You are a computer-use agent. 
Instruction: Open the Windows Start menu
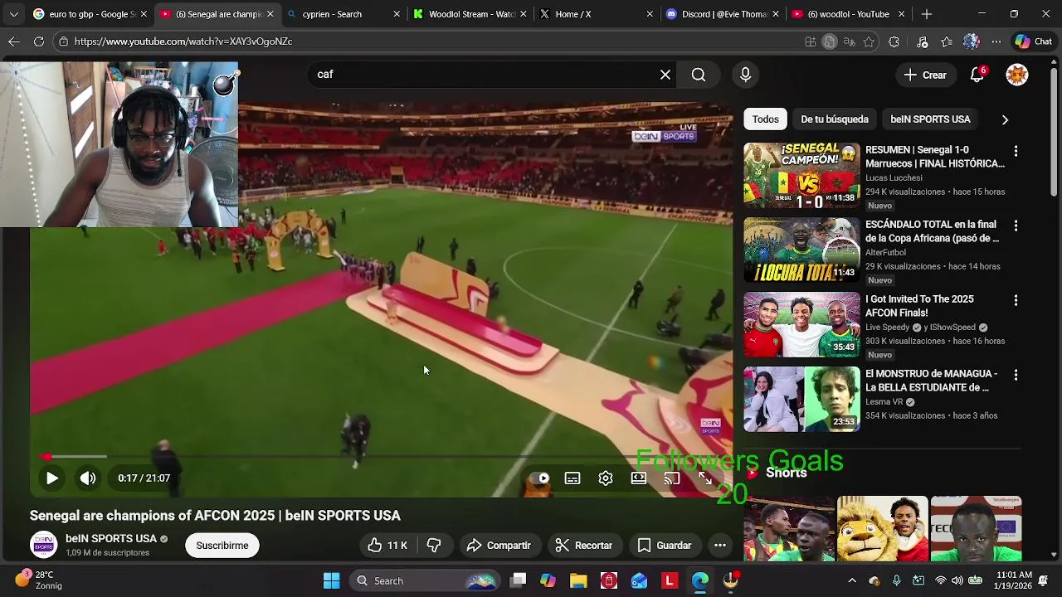click(331, 580)
